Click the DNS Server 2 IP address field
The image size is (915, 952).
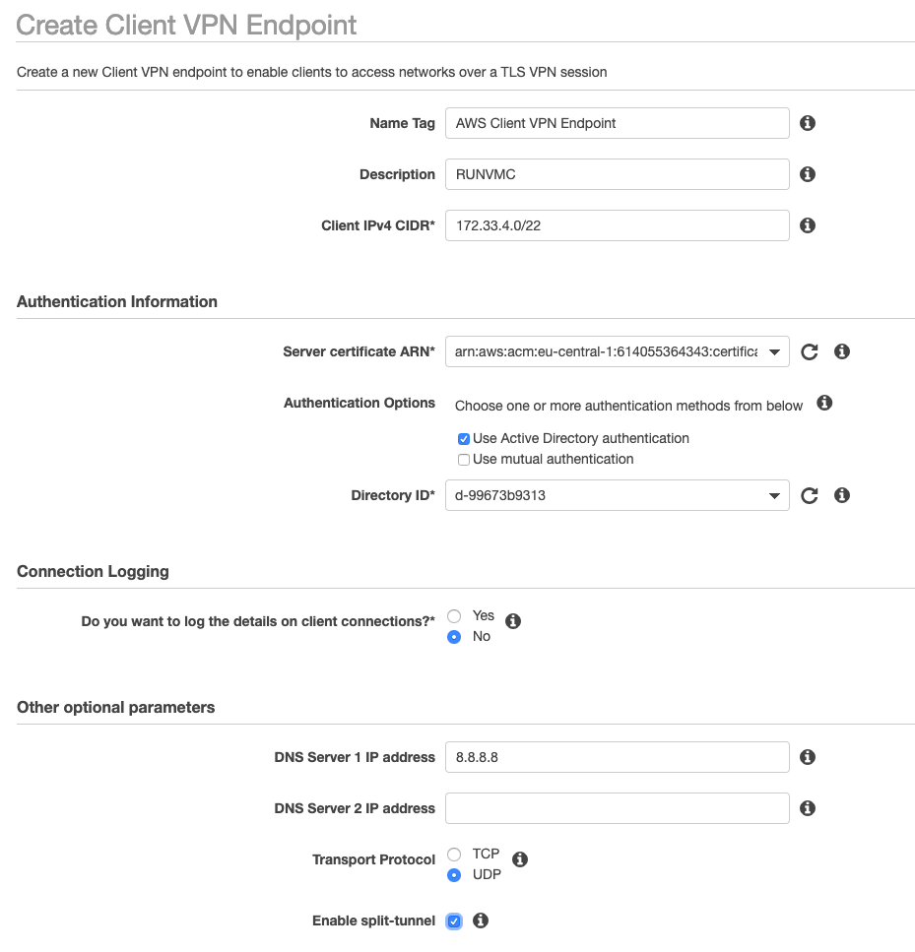[617, 807]
